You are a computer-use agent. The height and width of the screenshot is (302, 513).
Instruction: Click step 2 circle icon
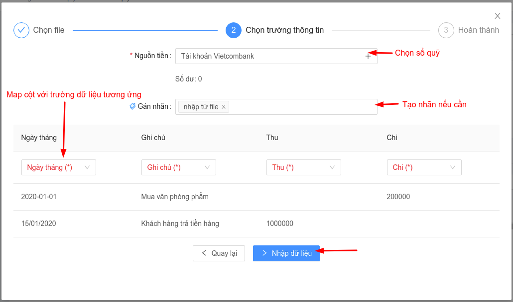234,30
